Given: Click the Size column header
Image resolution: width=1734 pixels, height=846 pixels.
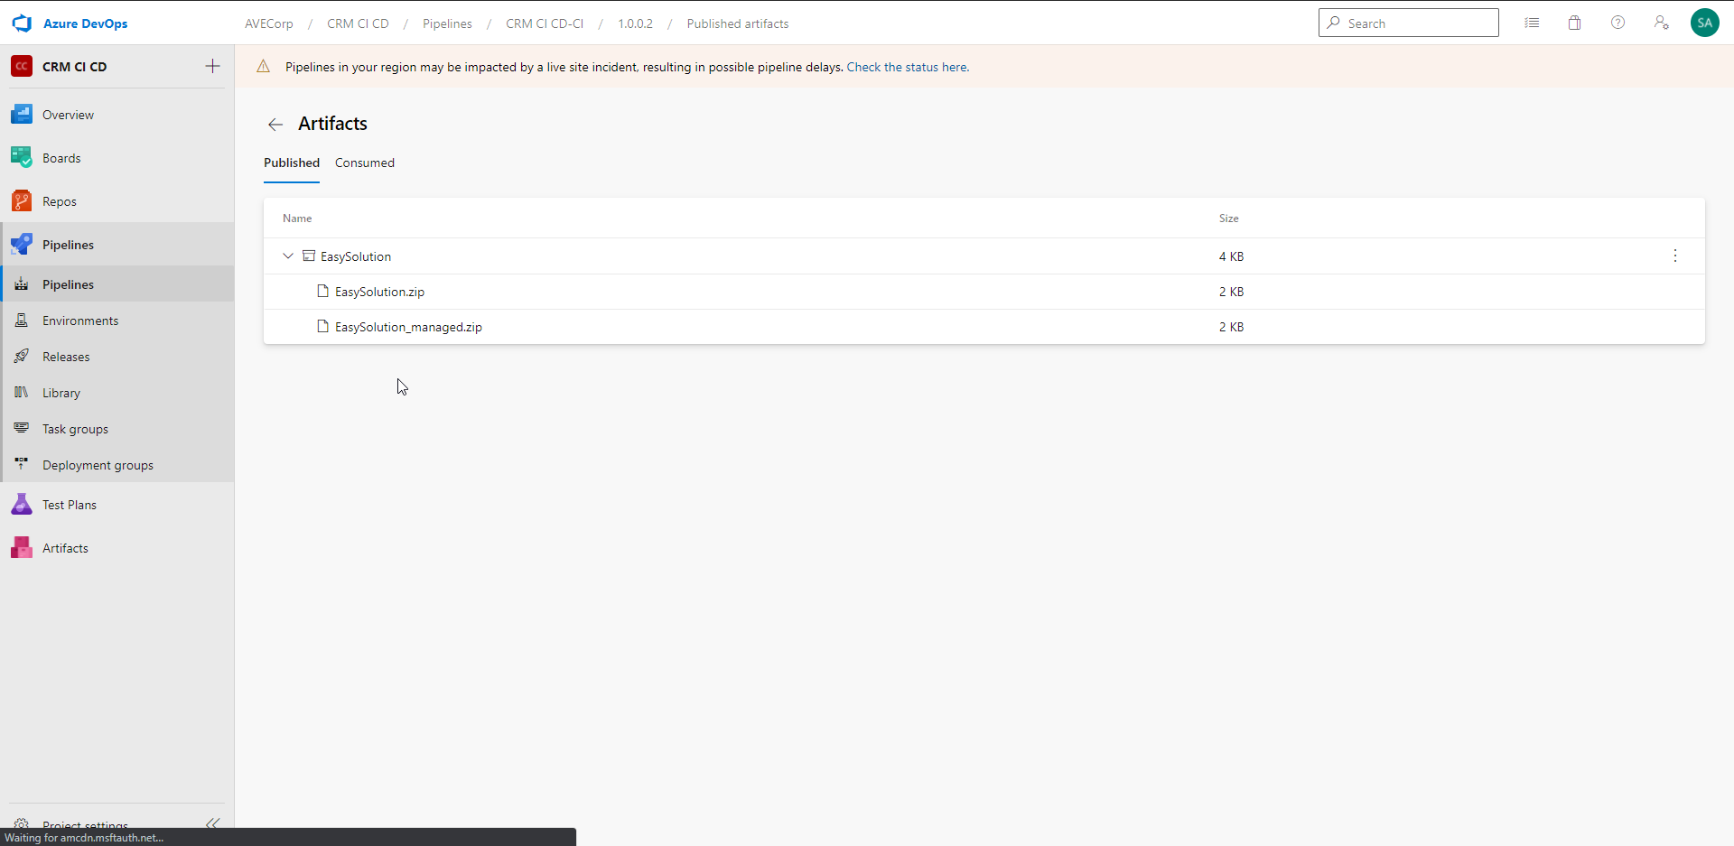Looking at the screenshot, I should 1229,218.
